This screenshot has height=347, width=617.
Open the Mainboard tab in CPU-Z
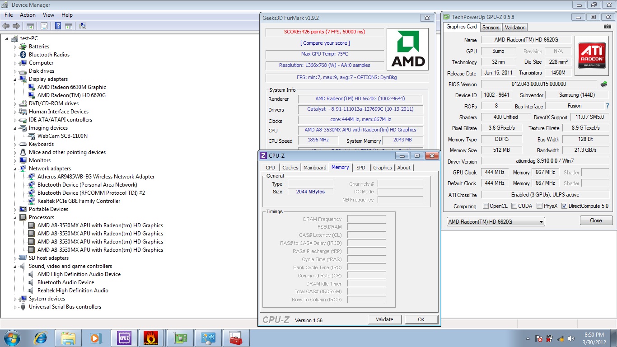pos(315,168)
